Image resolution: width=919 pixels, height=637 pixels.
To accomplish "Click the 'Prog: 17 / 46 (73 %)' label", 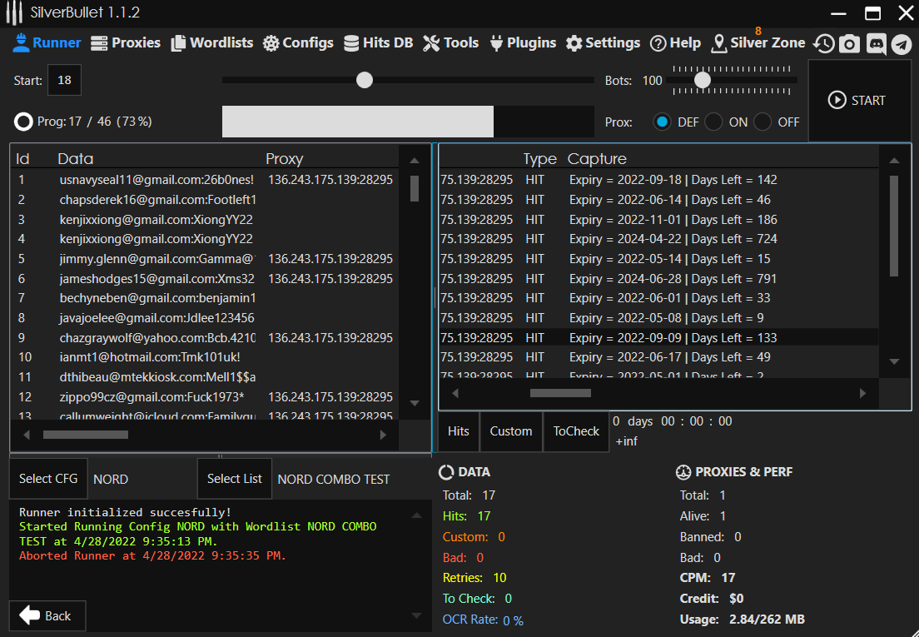I will coord(94,122).
